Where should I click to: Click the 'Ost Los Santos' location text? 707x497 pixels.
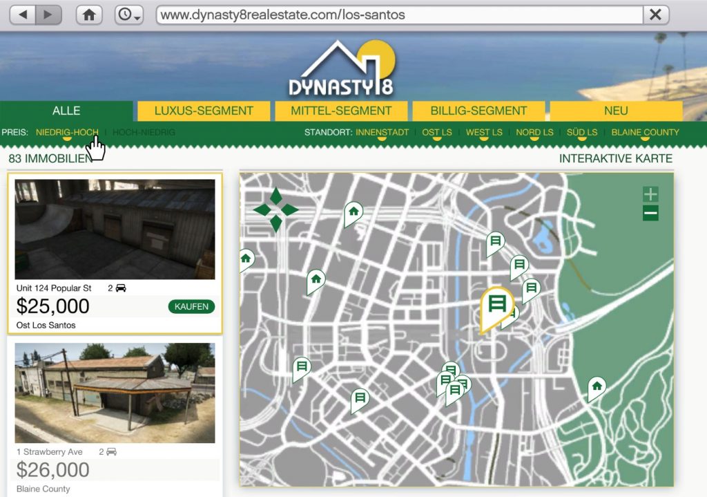coord(46,325)
